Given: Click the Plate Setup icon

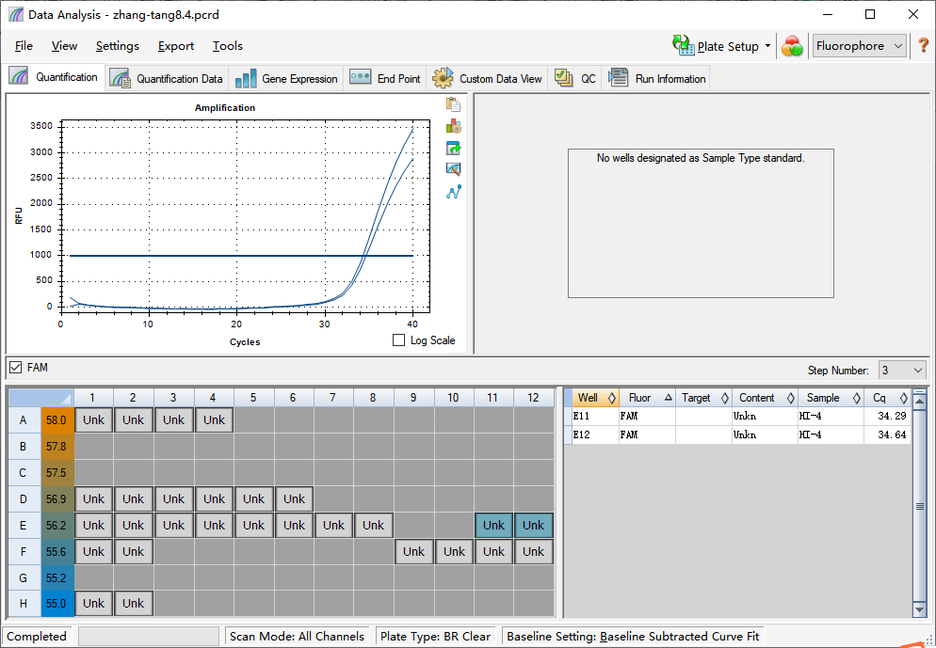Looking at the screenshot, I should coord(683,45).
